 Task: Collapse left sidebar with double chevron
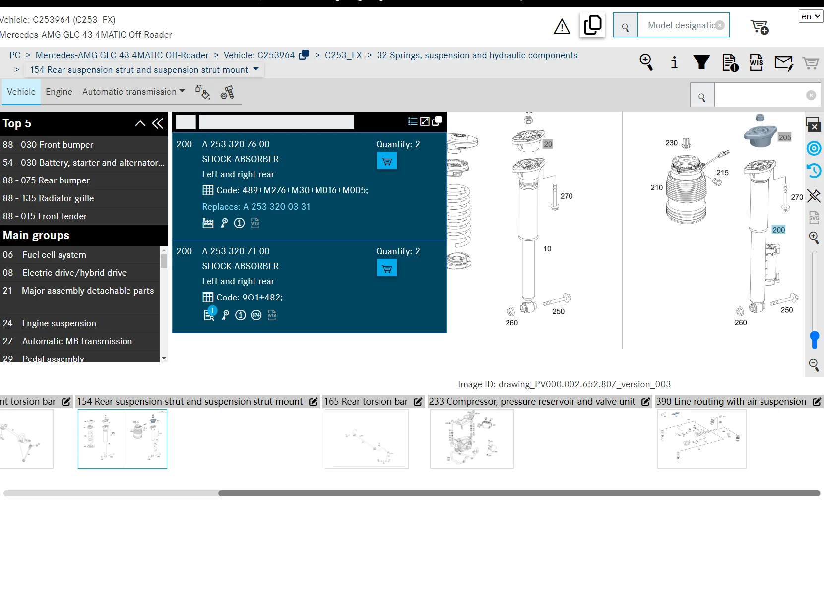click(158, 123)
